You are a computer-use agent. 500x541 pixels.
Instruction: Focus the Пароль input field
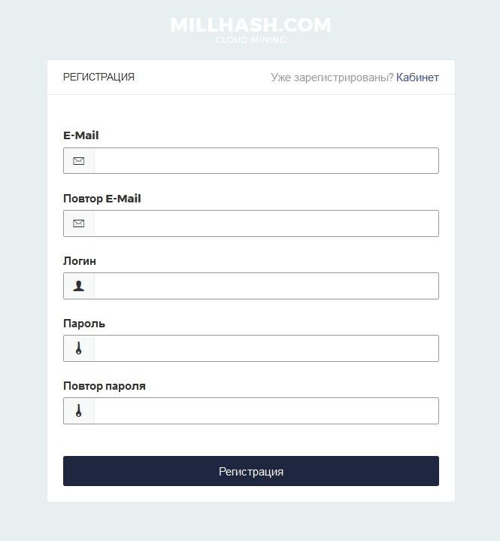(x=266, y=348)
